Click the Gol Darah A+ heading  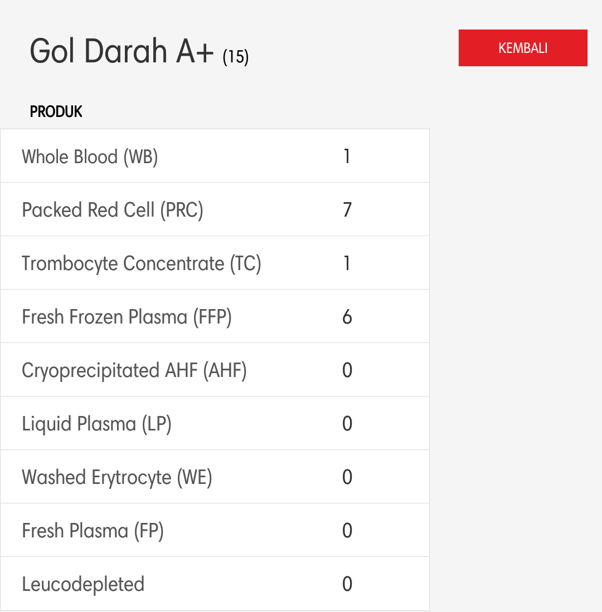[122, 51]
